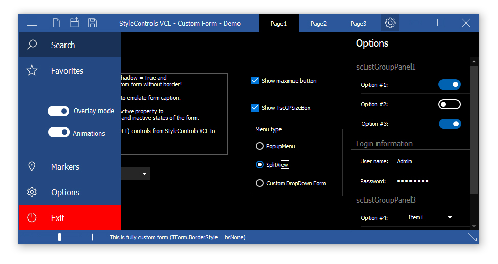Screen dimensions: 498x264
Task: Click the Search magnifier icon
Action: coord(32,45)
